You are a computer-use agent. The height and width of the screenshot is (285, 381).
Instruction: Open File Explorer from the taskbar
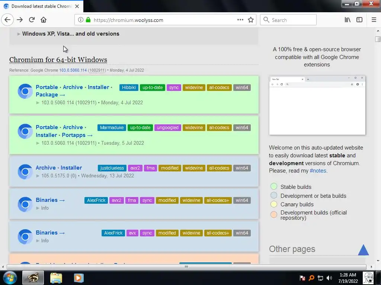pos(56,278)
